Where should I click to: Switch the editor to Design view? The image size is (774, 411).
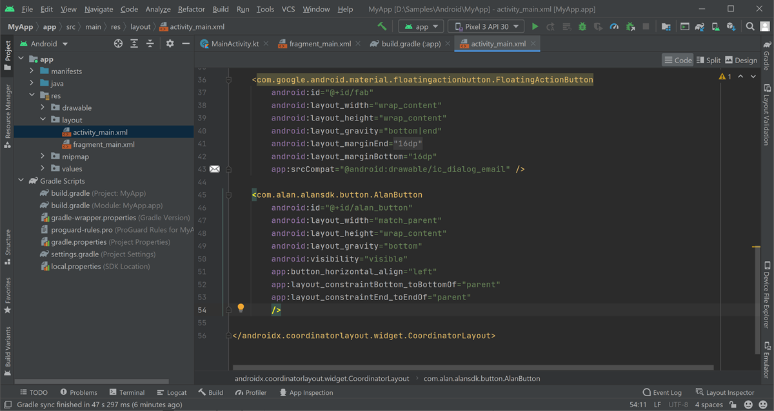[741, 59]
